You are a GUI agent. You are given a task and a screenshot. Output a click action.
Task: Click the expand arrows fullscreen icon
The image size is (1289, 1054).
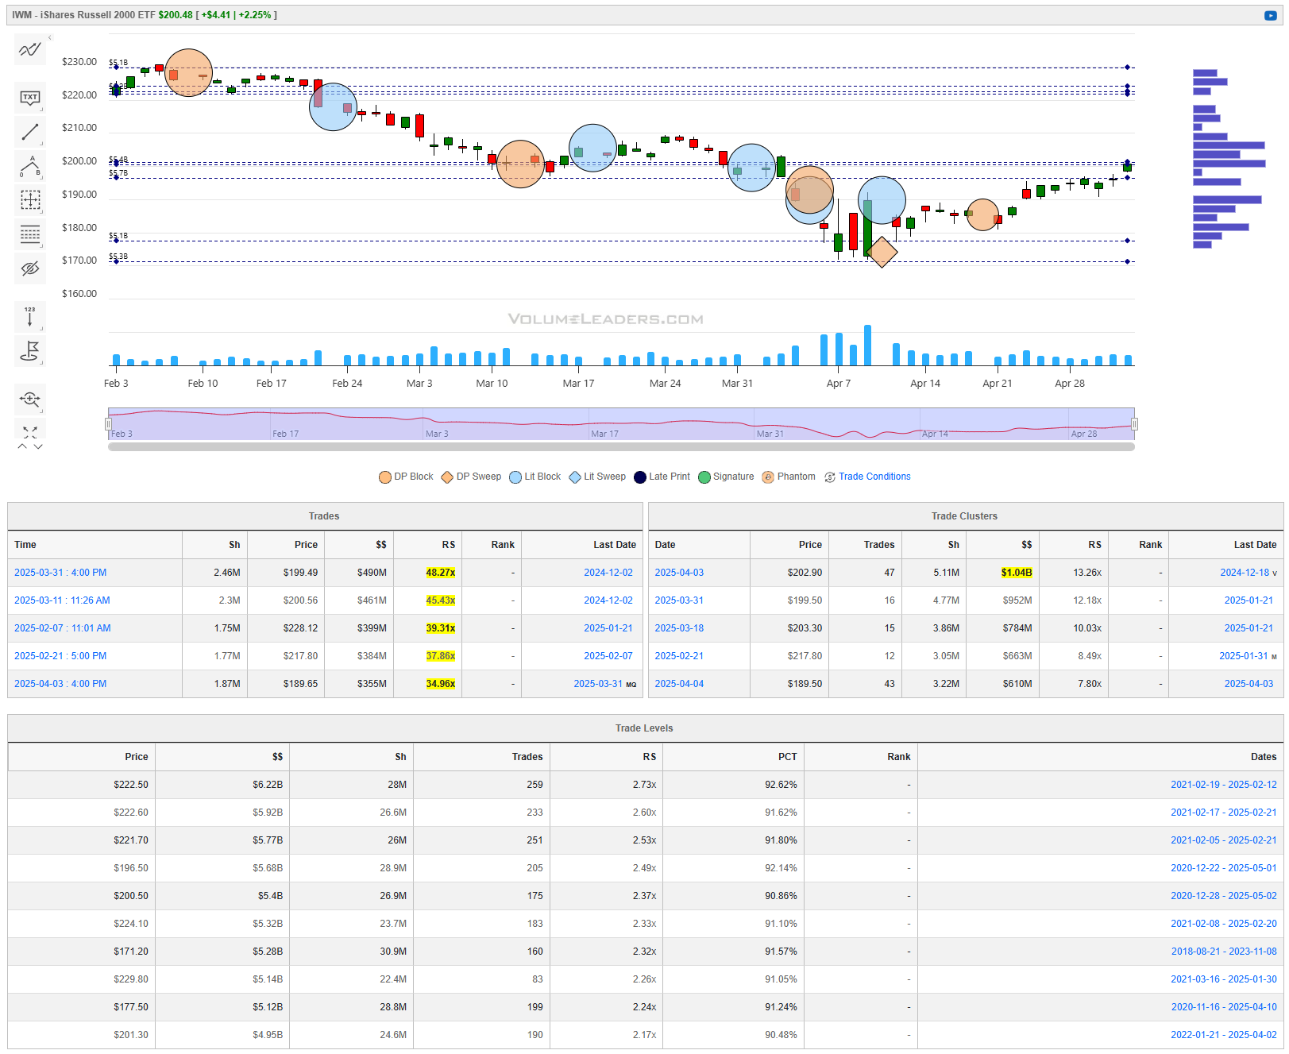pos(30,431)
